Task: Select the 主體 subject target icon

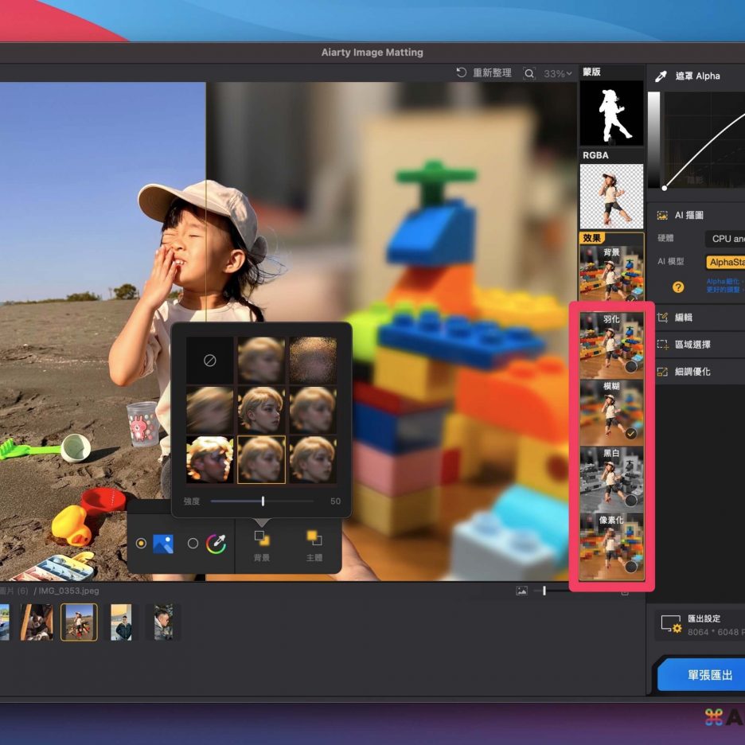Action: click(x=314, y=540)
